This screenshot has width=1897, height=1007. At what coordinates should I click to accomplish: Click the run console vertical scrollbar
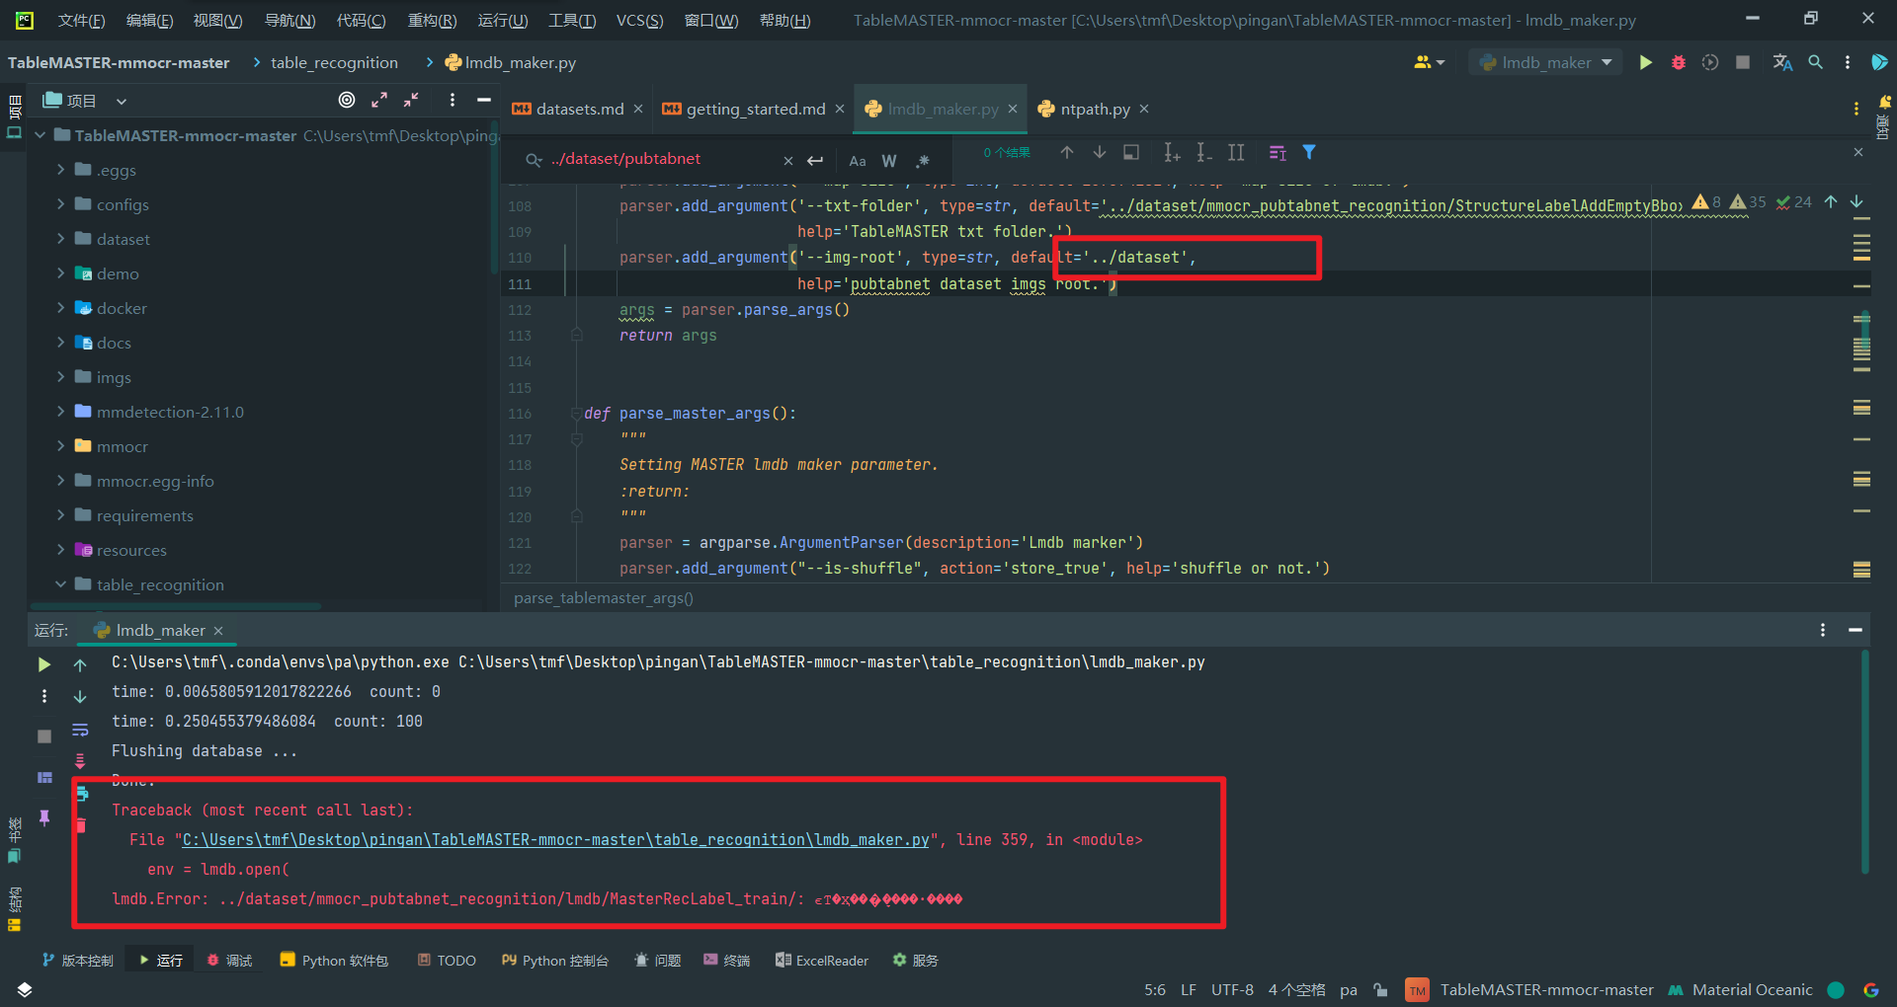pos(1865,760)
